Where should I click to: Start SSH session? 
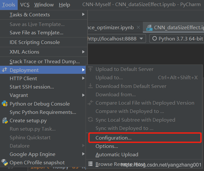43,87
